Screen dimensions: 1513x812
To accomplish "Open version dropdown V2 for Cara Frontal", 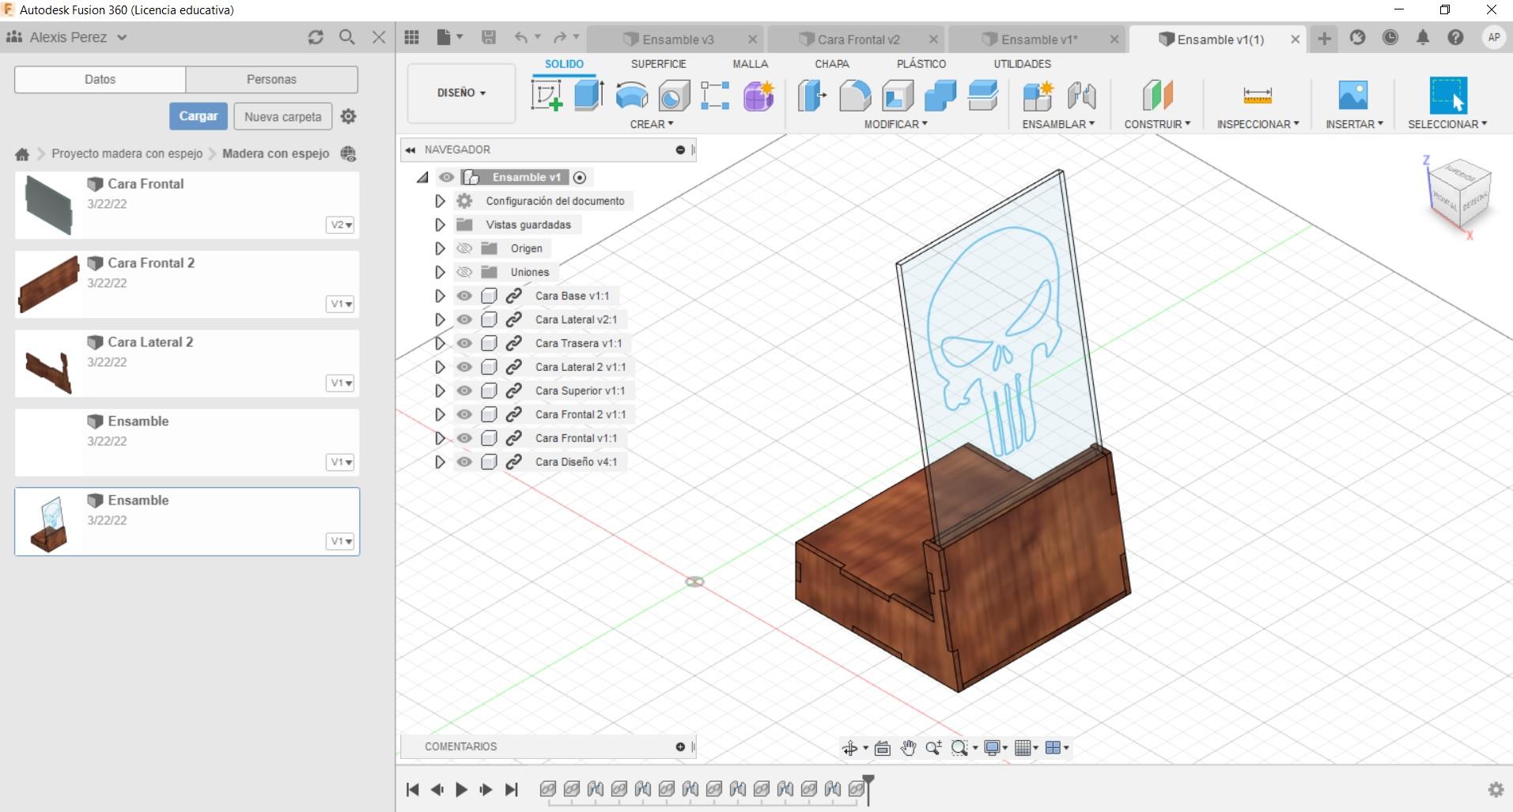I will [341, 225].
